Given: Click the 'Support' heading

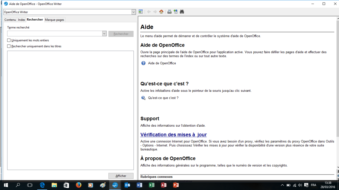Looking at the screenshot, I should coord(150,119).
